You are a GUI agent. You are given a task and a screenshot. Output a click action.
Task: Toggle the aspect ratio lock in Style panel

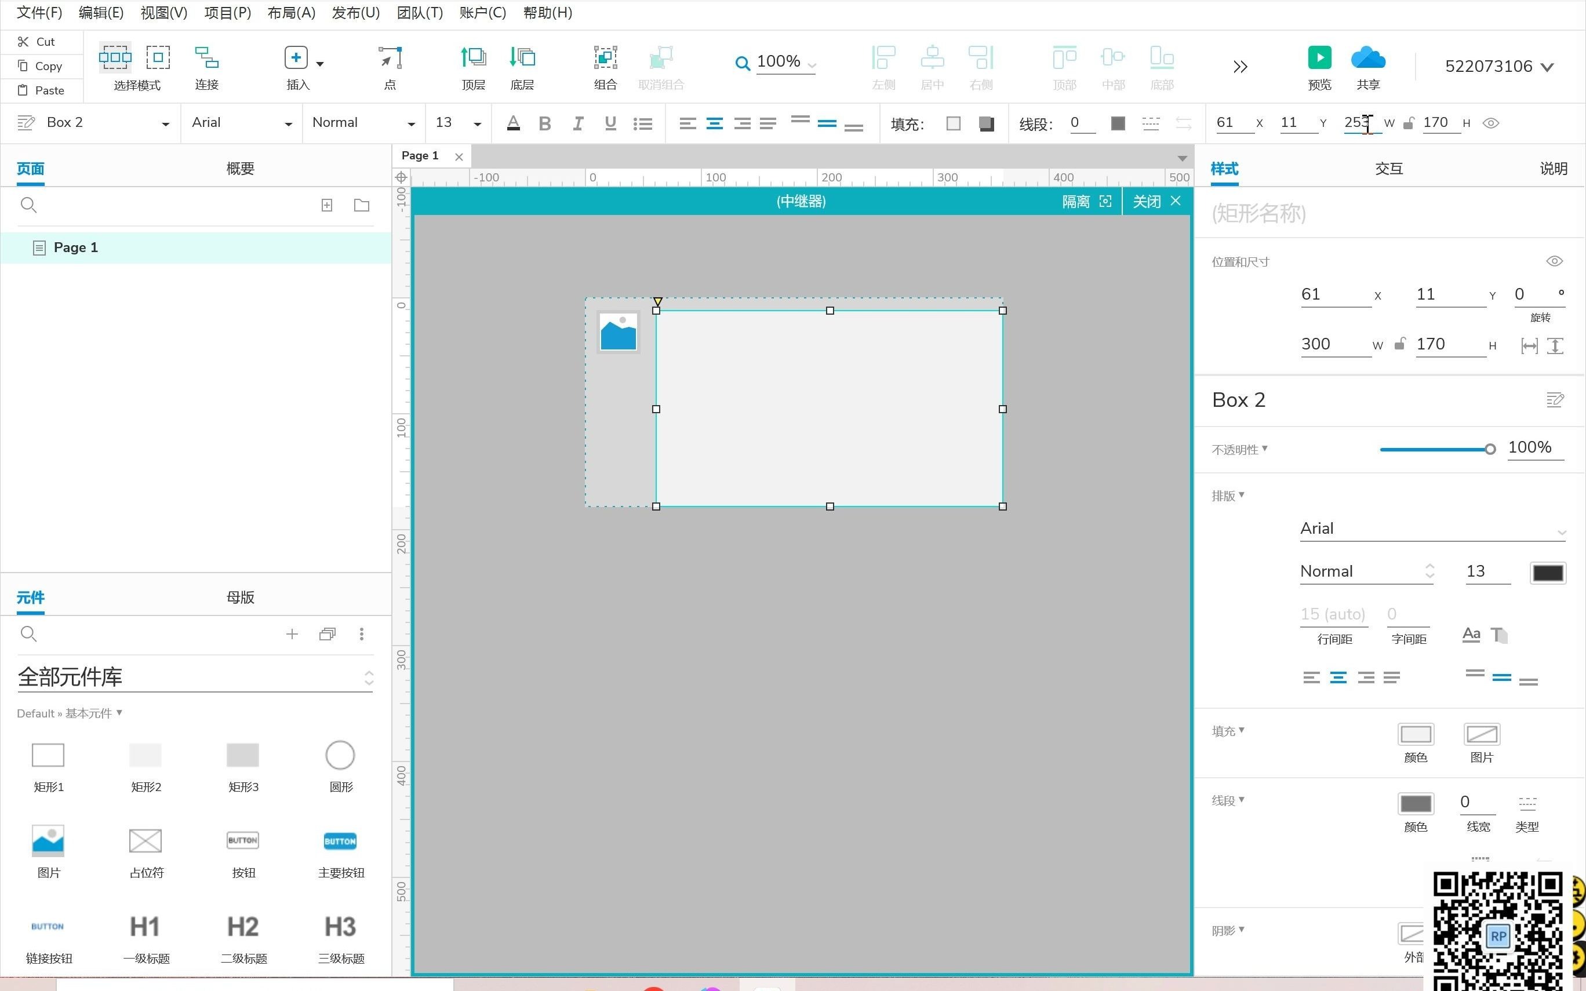point(1400,344)
